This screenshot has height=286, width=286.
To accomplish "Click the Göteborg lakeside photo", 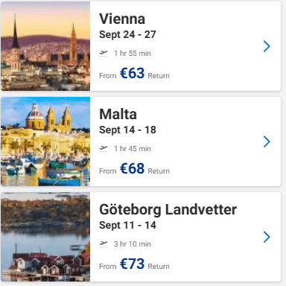I will click(x=45, y=237).
